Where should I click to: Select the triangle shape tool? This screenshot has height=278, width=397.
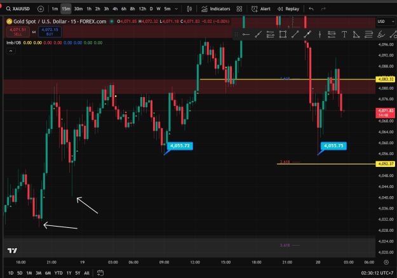point(356,34)
